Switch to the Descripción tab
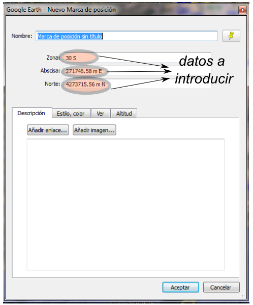Screen dimensions: 253x305 coord(32,113)
